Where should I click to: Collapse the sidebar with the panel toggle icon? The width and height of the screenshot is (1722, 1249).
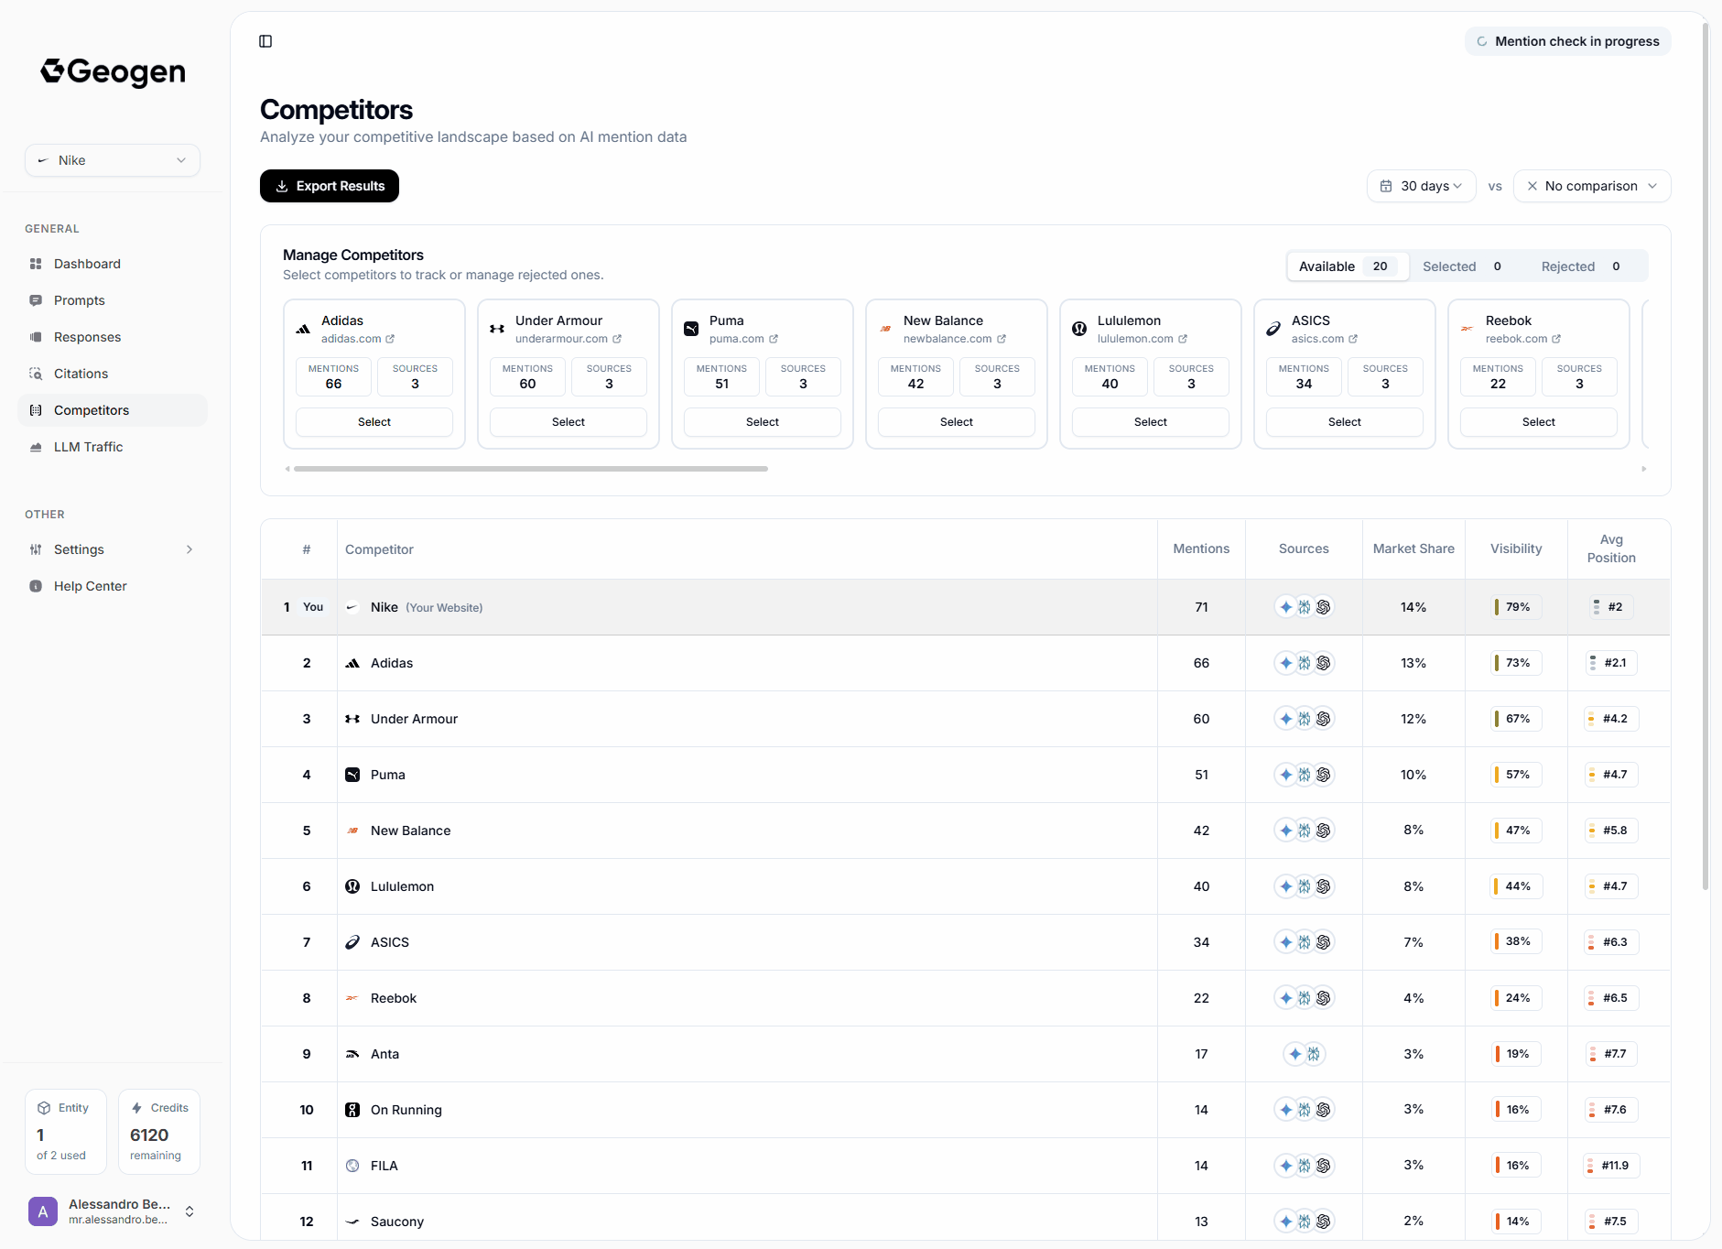click(x=265, y=41)
